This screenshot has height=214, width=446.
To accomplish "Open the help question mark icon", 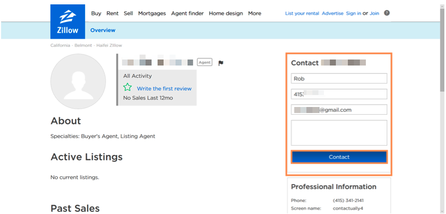I will click(x=387, y=13).
